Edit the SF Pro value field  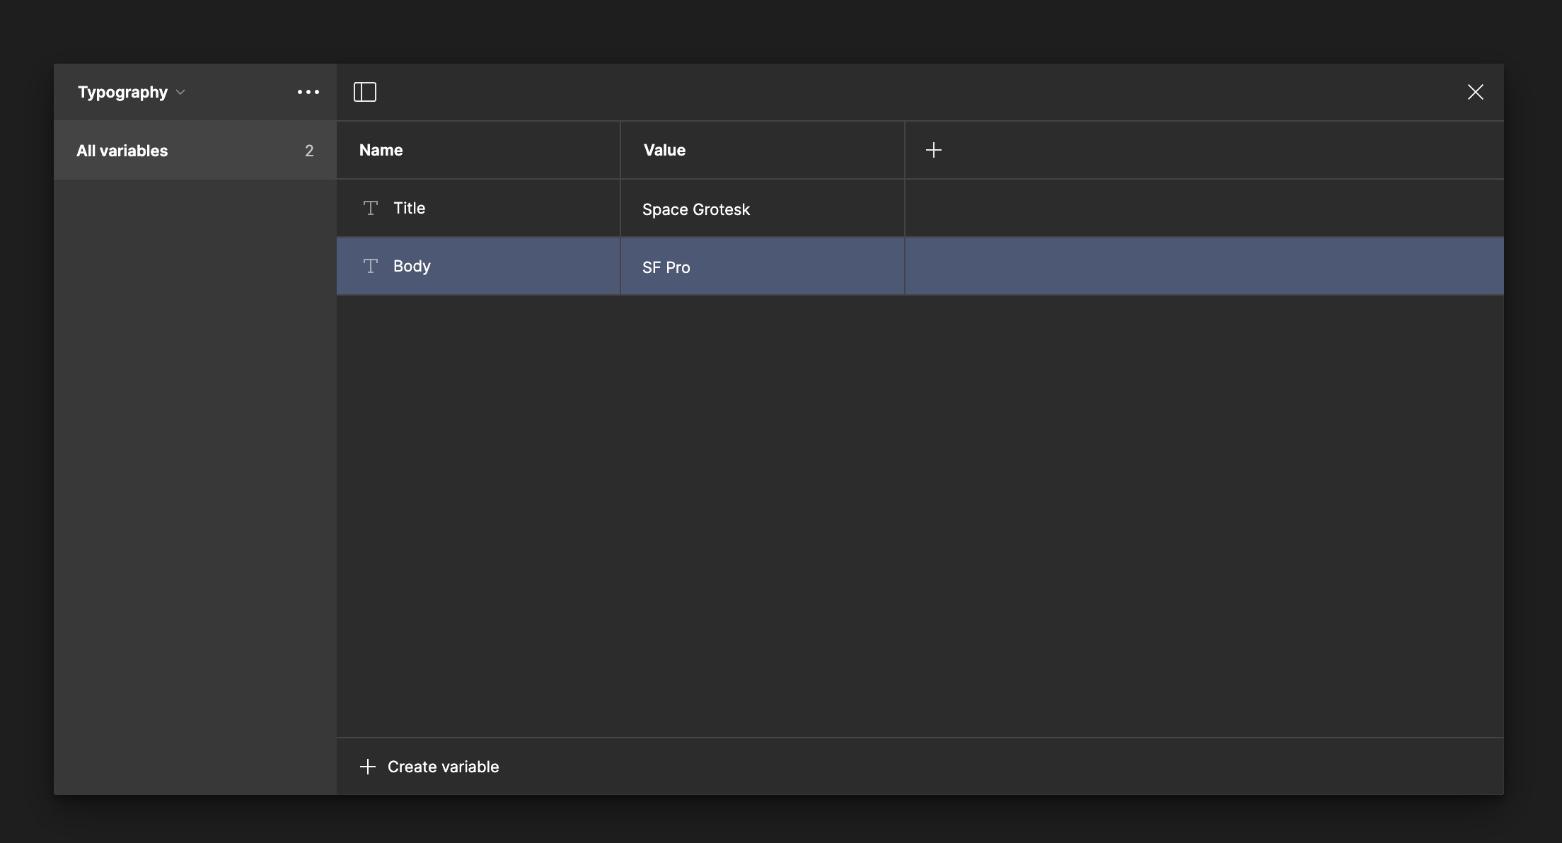pyautogui.click(x=666, y=267)
